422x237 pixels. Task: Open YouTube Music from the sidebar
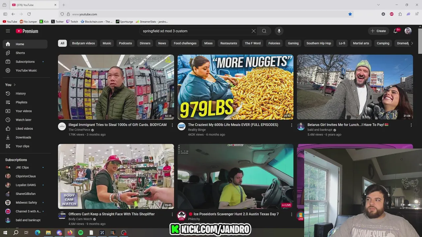(25, 70)
